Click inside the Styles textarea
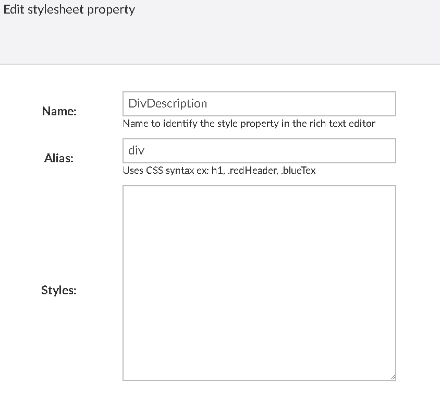The width and height of the screenshot is (440, 395). click(x=259, y=282)
